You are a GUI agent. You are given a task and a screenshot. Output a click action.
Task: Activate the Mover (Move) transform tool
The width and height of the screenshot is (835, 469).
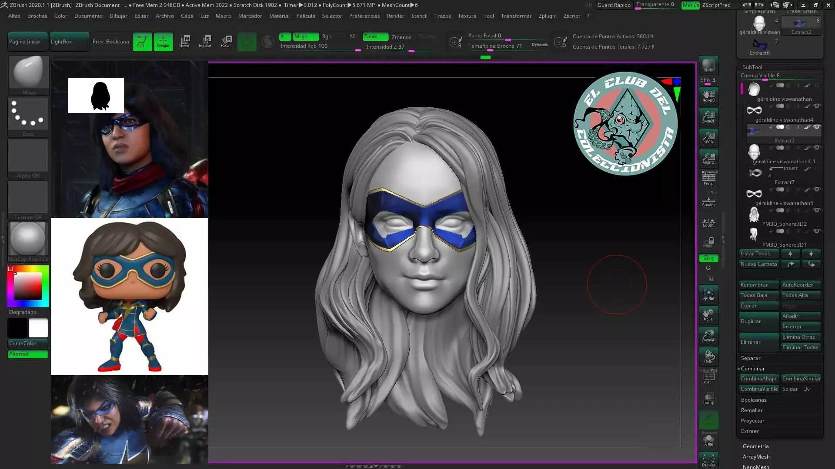click(x=184, y=41)
